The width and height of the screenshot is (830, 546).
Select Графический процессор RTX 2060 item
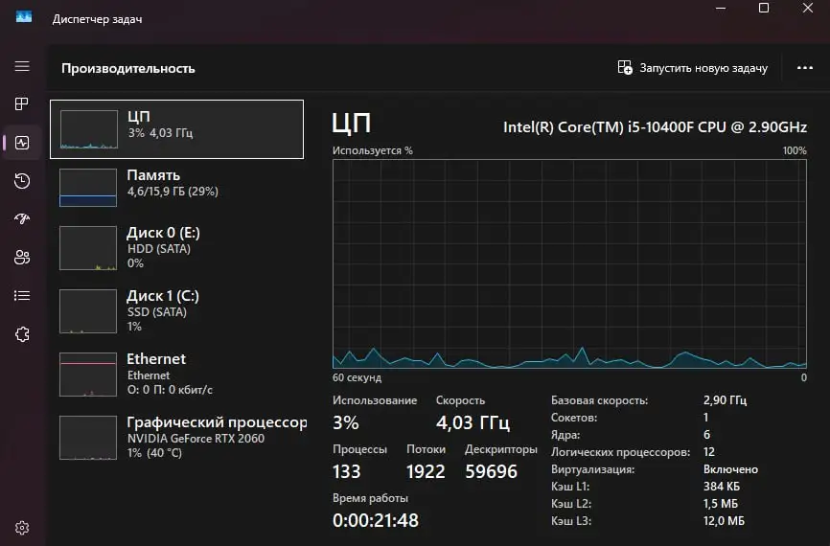tap(177, 437)
